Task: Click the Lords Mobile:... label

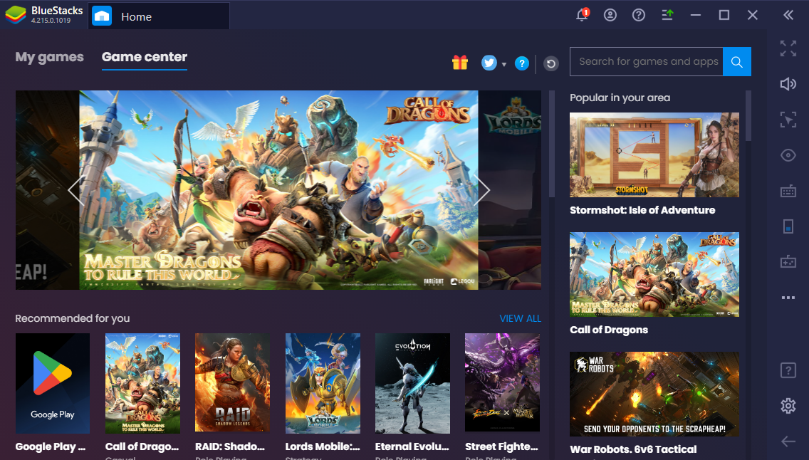Action: point(323,447)
